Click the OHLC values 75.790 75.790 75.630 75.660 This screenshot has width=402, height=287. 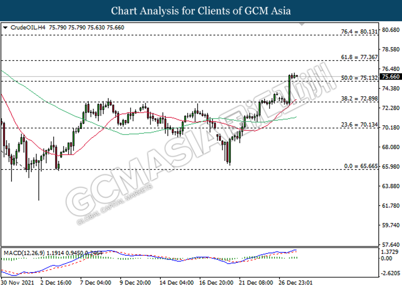(x=87, y=28)
